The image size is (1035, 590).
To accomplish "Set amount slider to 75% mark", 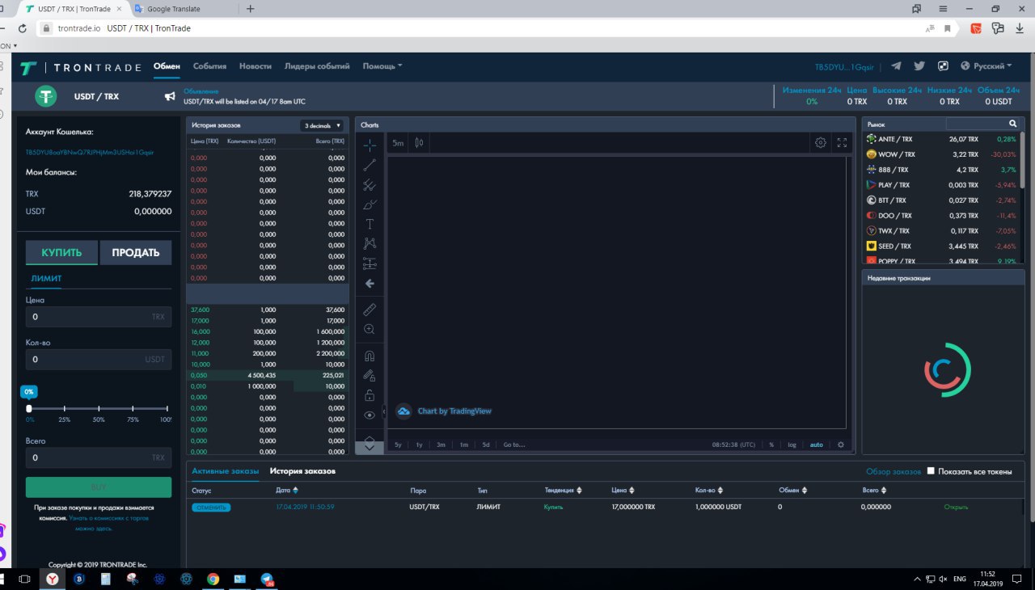I will click(133, 409).
